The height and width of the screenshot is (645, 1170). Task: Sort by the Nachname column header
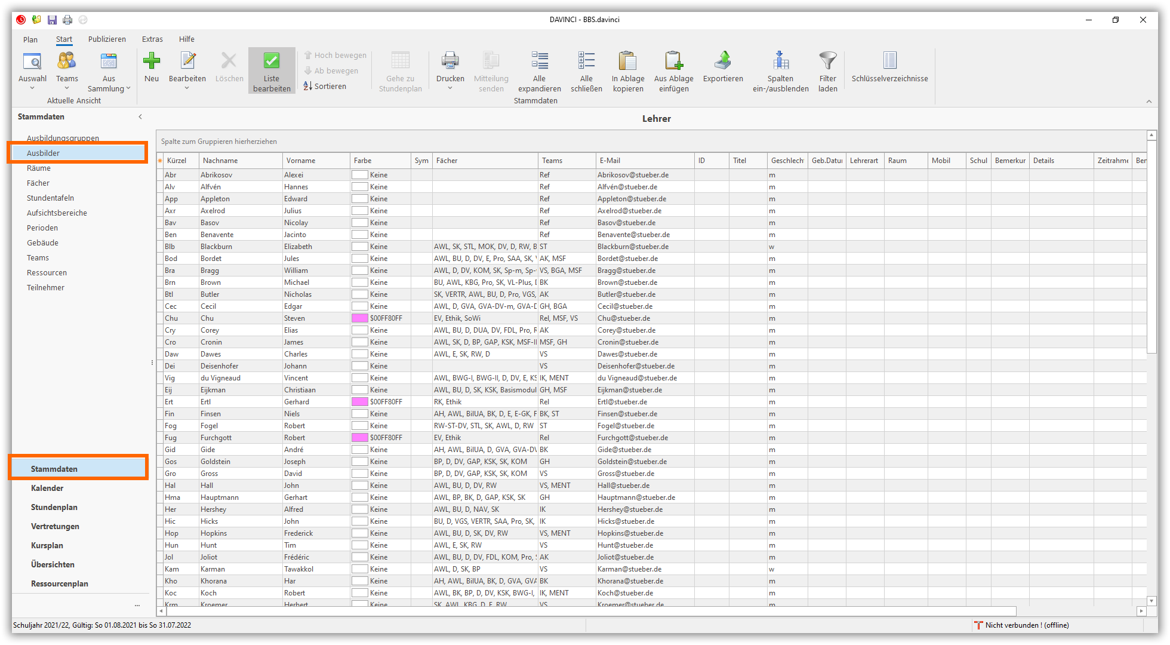(220, 161)
